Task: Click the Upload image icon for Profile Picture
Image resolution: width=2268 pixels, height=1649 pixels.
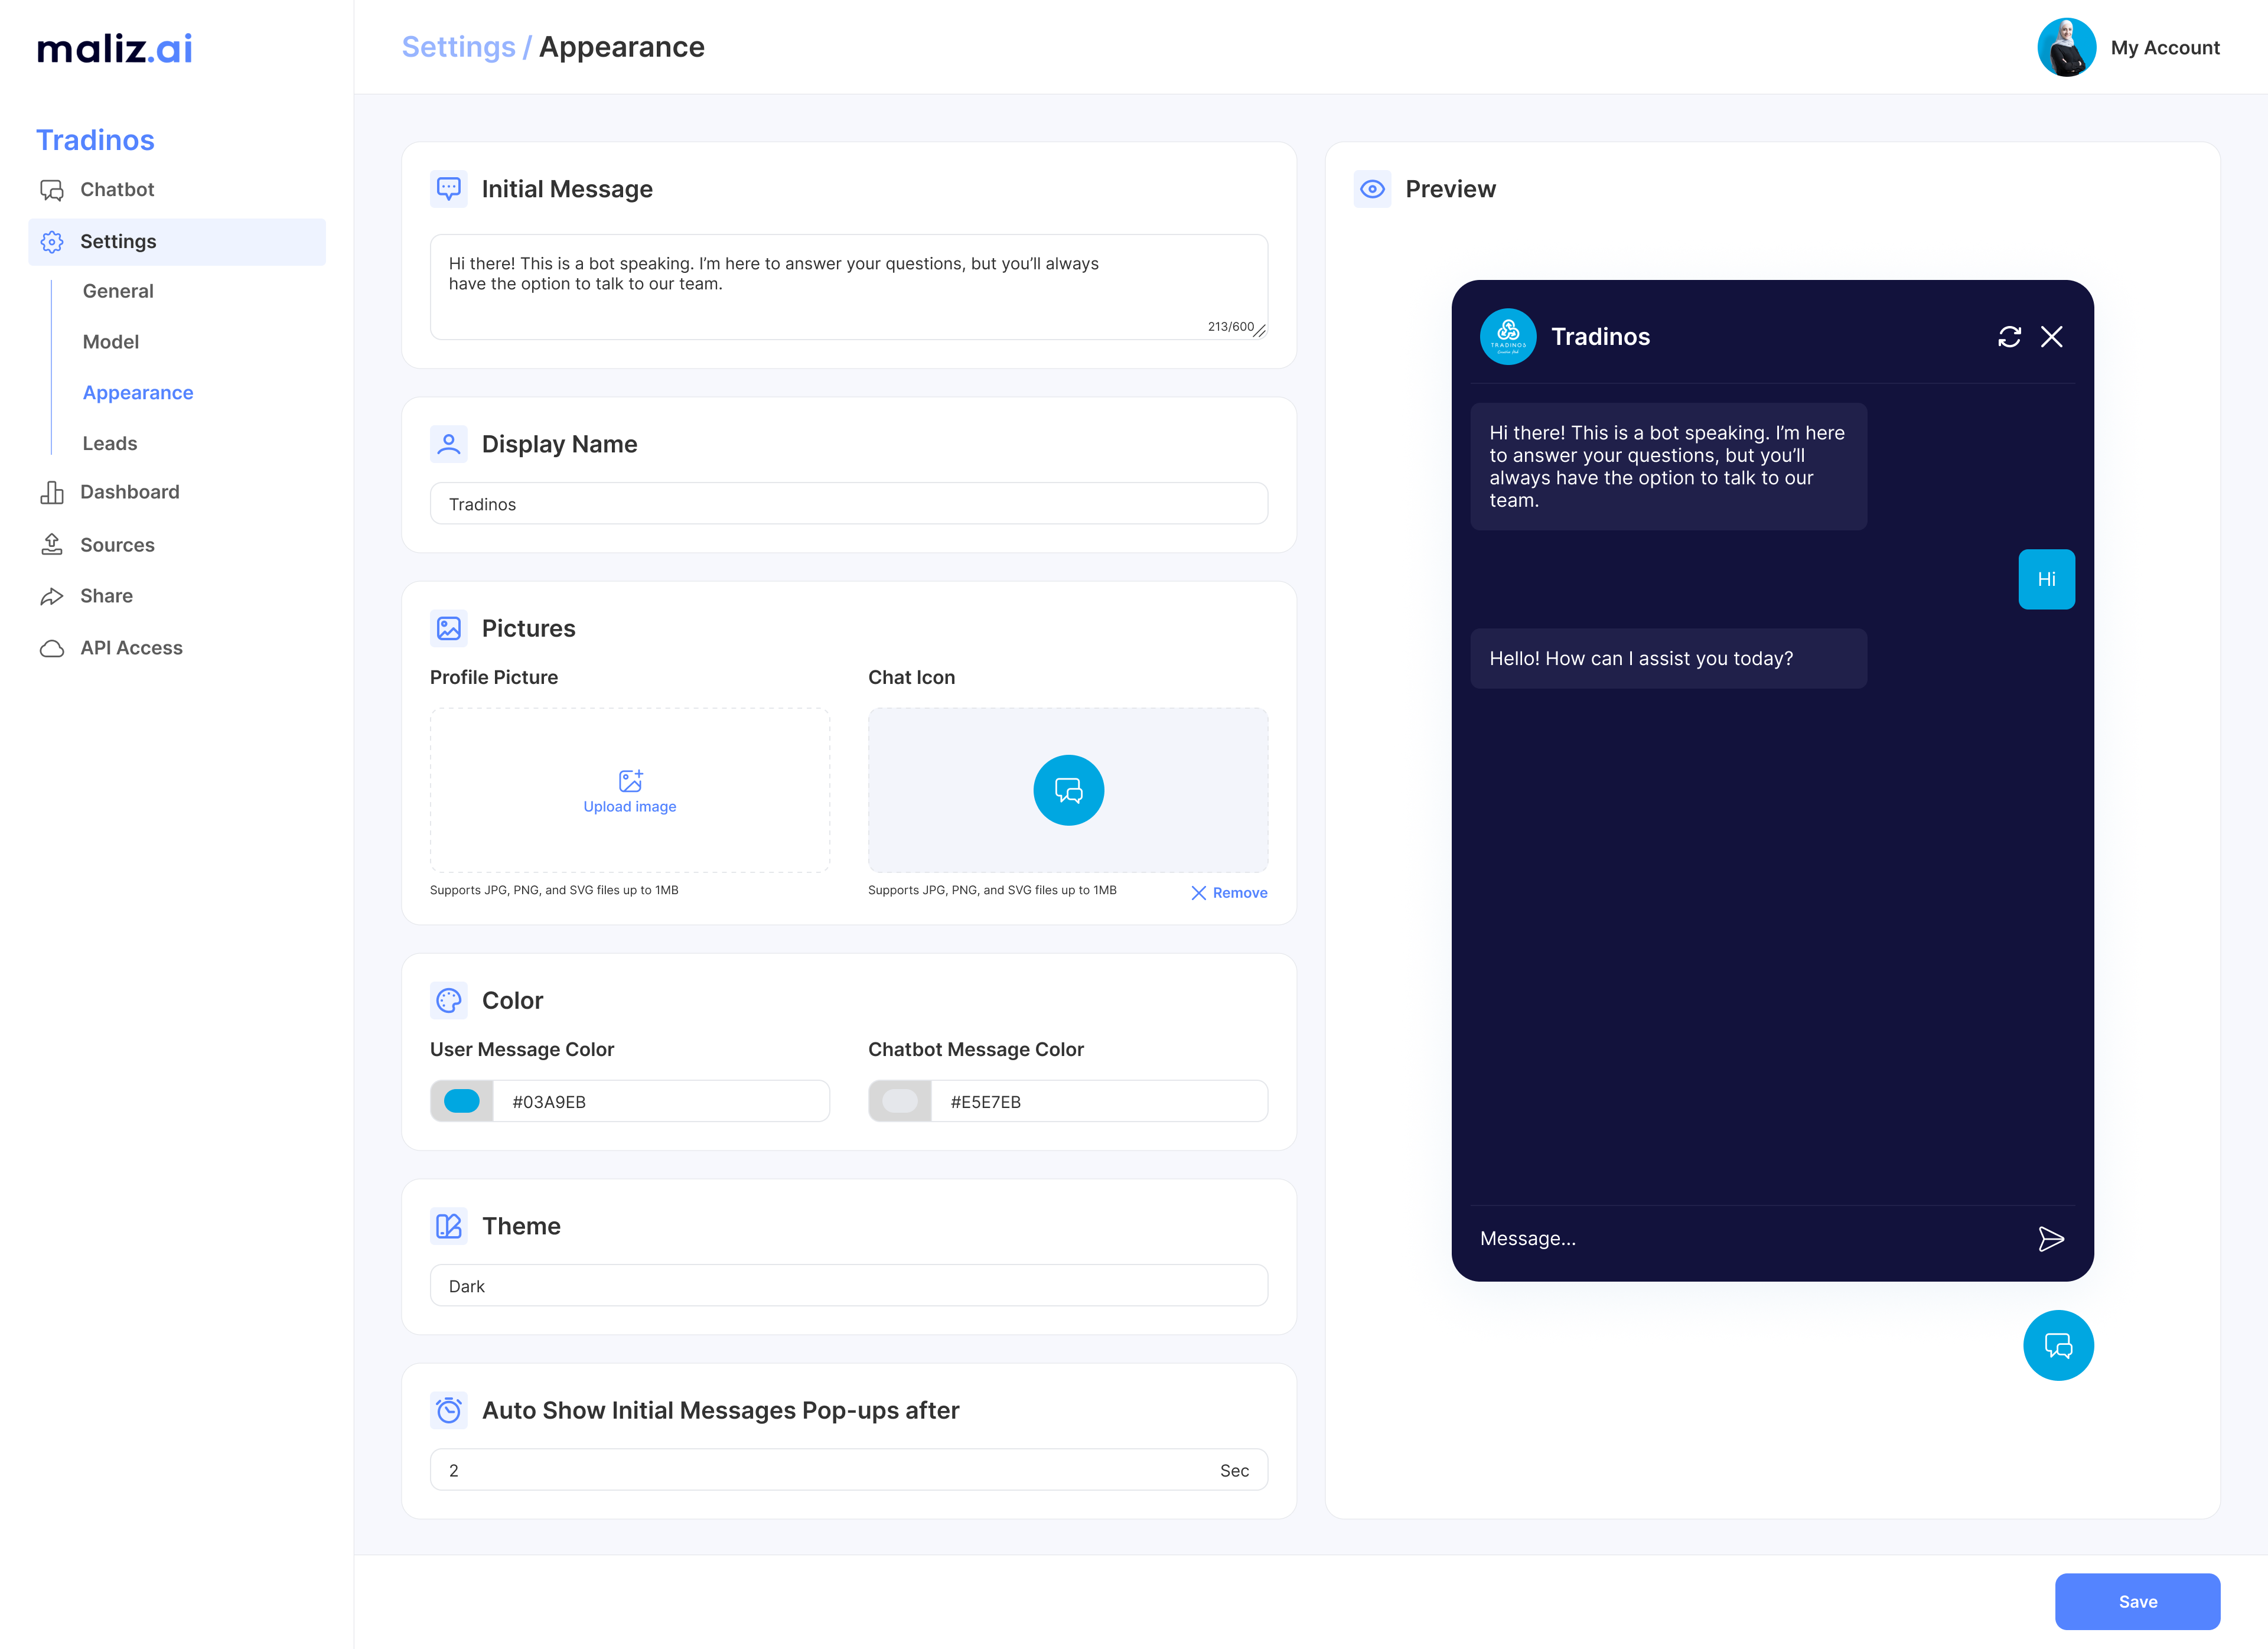Action: pyautogui.click(x=630, y=780)
